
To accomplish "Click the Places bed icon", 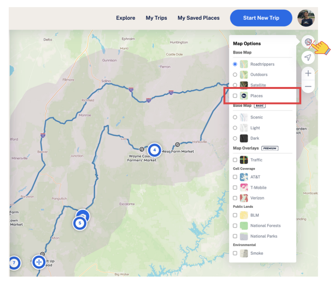I will (244, 96).
